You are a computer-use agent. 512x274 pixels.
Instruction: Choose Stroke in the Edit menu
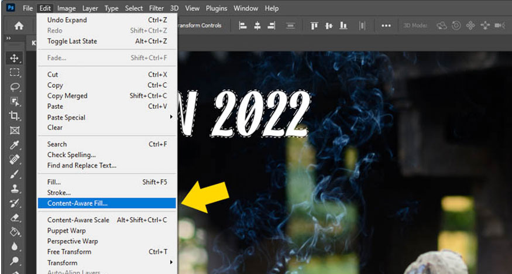coord(106,193)
